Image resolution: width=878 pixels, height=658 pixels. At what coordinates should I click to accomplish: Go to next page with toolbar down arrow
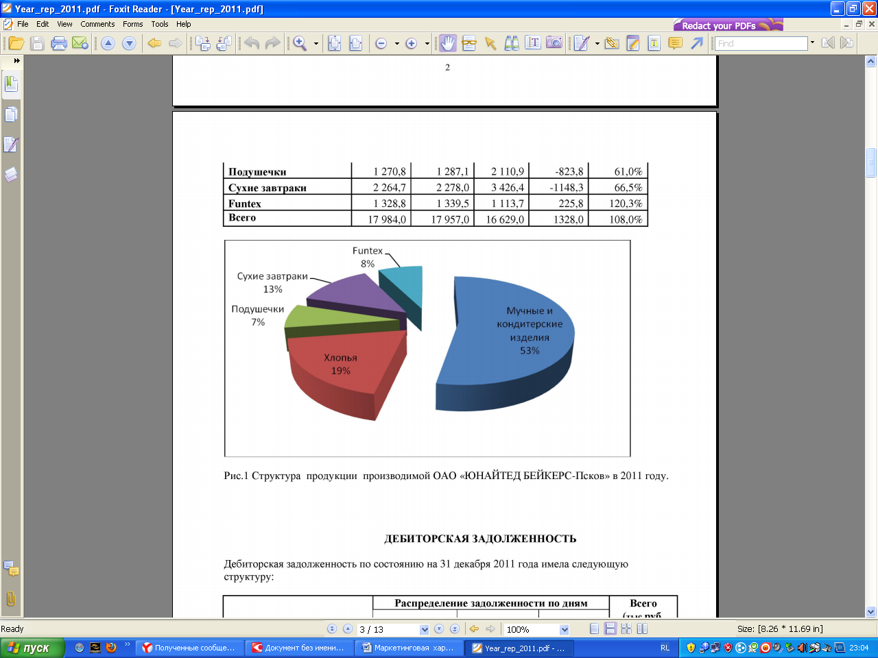(129, 43)
